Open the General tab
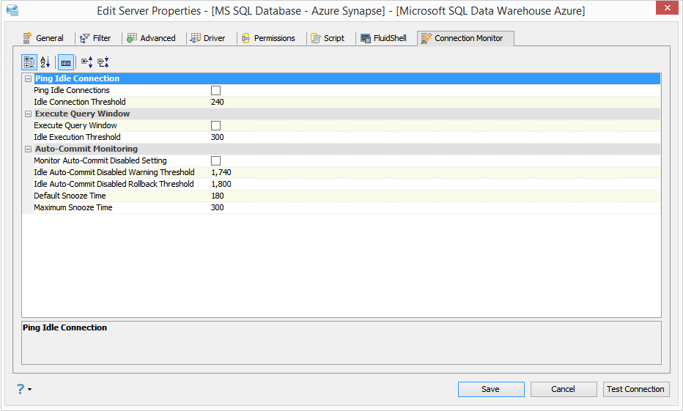This screenshot has height=411, width=683. (43, 38)
